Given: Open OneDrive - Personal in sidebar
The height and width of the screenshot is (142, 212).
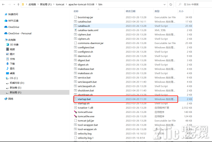Looking at the screenshot, I should point(18,33).
